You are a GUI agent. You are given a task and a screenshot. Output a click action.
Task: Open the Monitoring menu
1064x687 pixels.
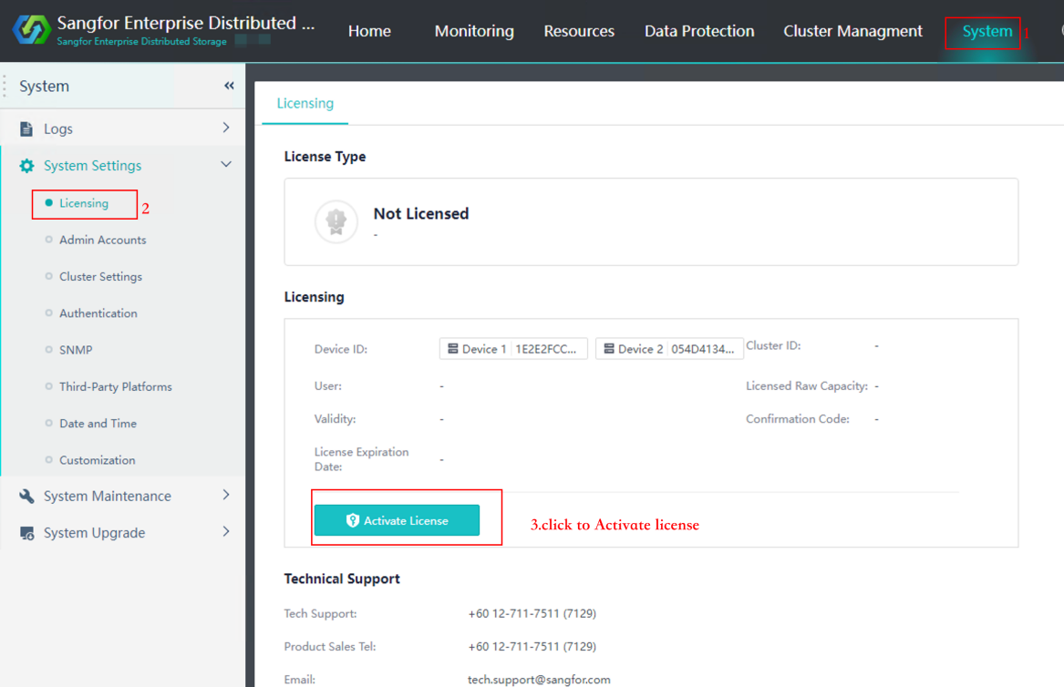tap(473, 31)
